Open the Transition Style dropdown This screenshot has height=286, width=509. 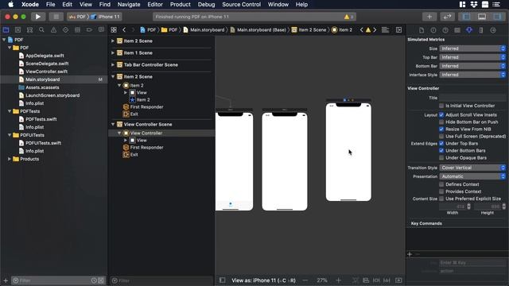tap(472, 168)
